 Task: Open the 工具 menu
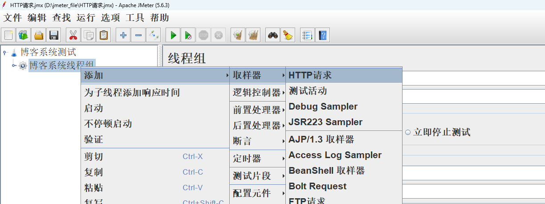coord(135,18)
